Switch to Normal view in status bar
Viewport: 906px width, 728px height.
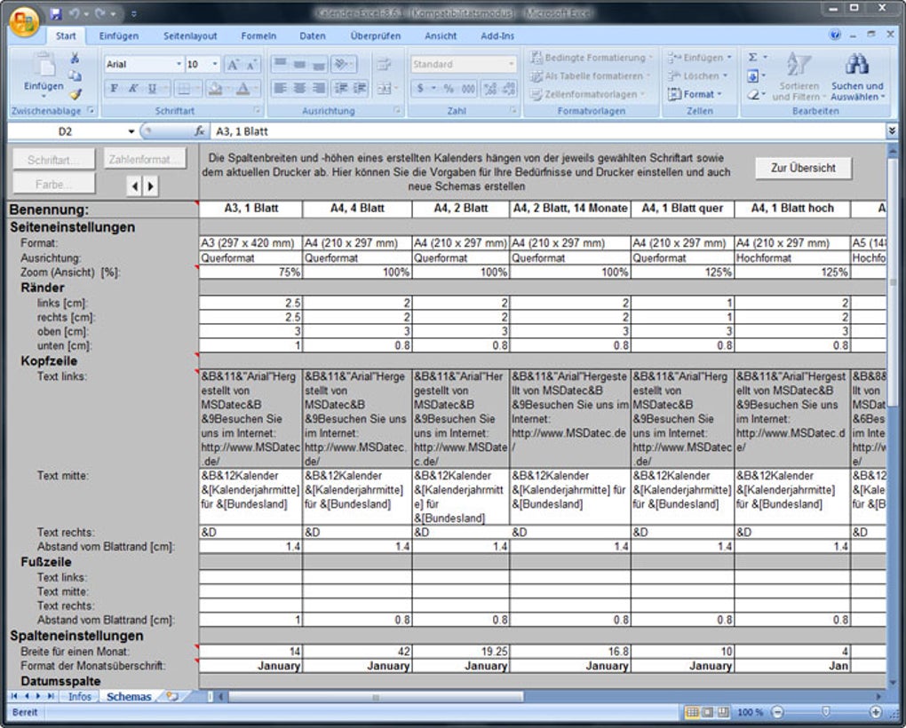pyautogui.click(x=692, y=712)
